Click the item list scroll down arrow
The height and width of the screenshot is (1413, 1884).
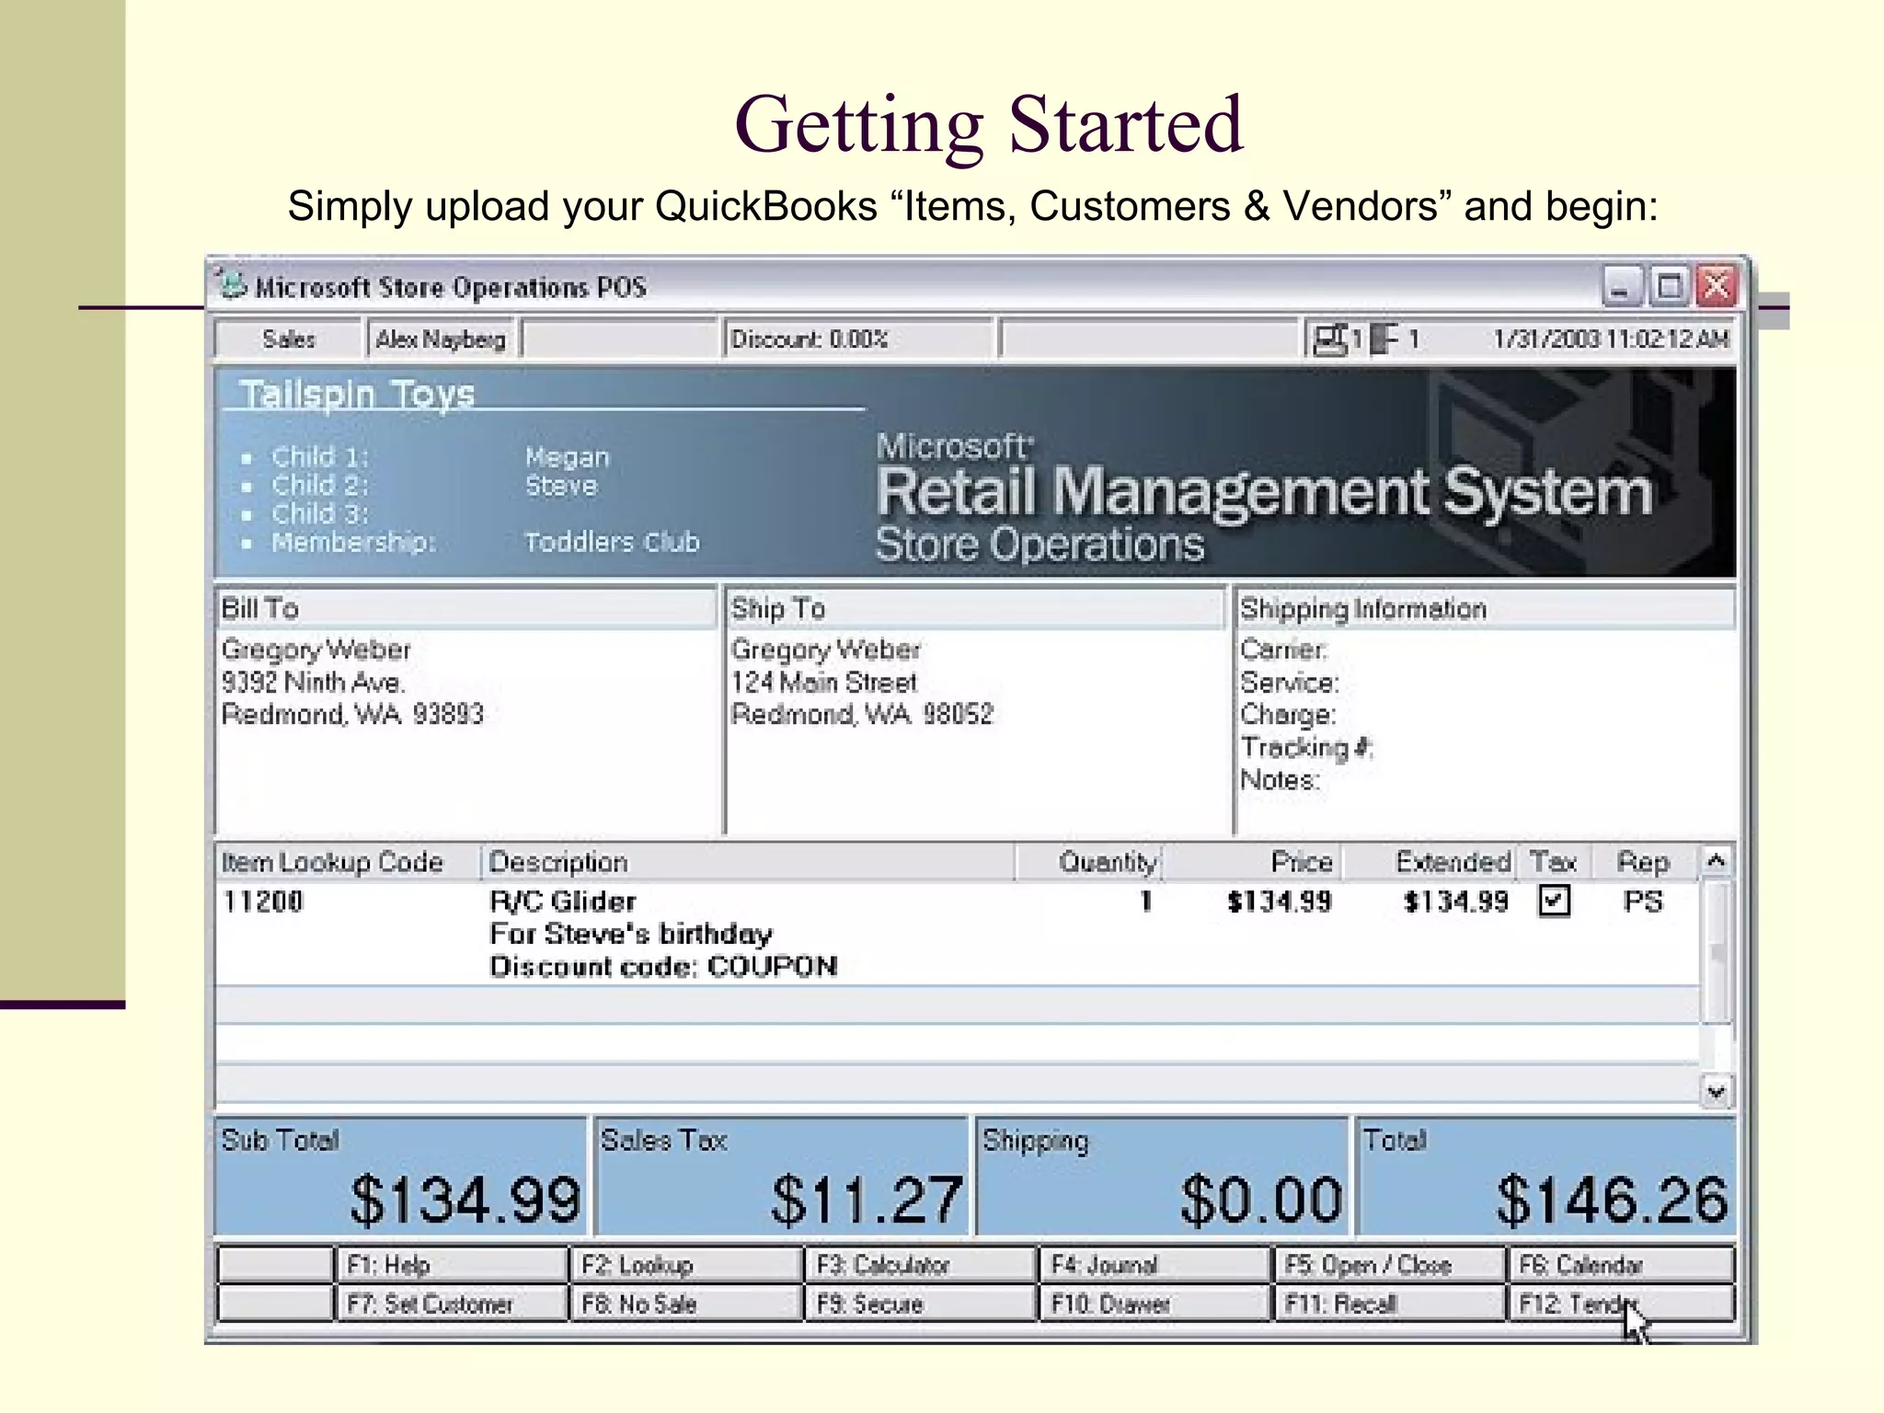(1716, 1092)
